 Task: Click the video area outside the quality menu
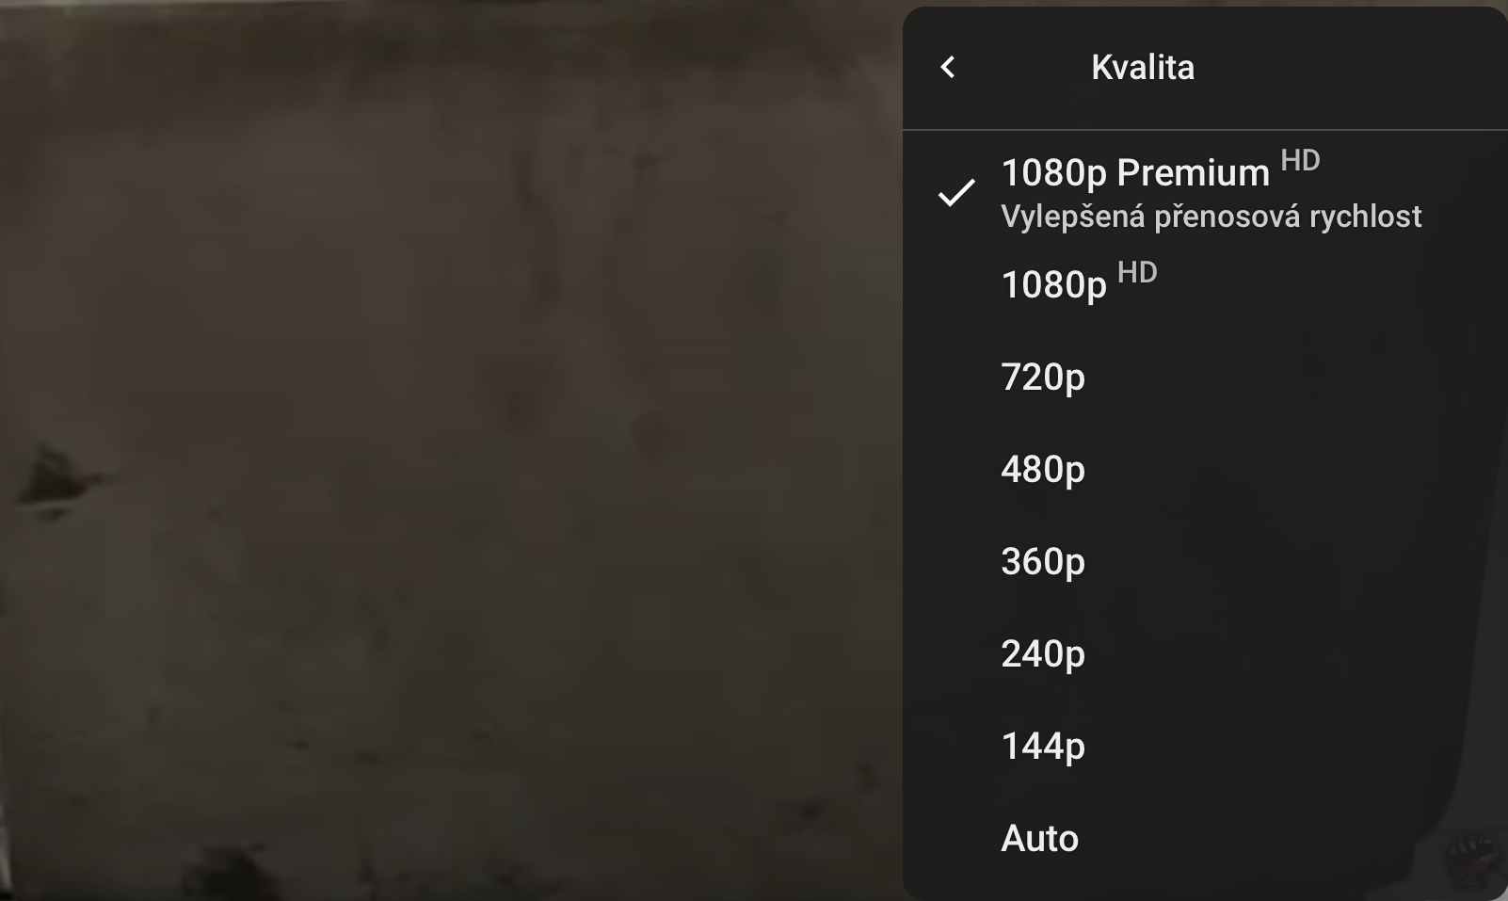(x=452, y=282)
